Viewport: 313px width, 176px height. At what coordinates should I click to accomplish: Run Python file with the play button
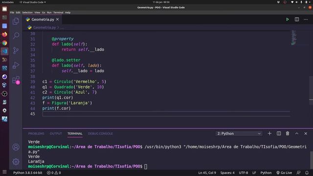point(288,20)
